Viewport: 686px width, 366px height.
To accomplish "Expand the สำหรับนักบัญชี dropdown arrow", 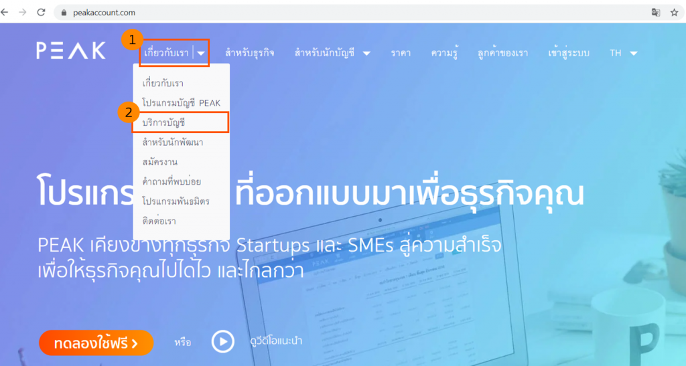I will tap(366, 54).
